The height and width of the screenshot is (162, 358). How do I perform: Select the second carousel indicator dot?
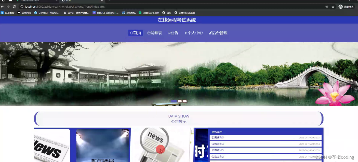[180, 101]
